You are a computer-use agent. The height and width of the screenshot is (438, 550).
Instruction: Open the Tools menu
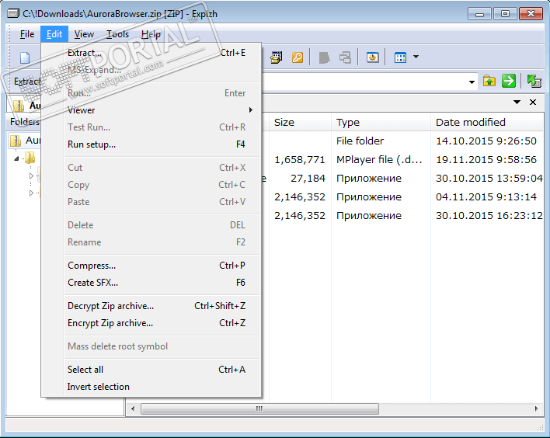[x=117, y=34]
